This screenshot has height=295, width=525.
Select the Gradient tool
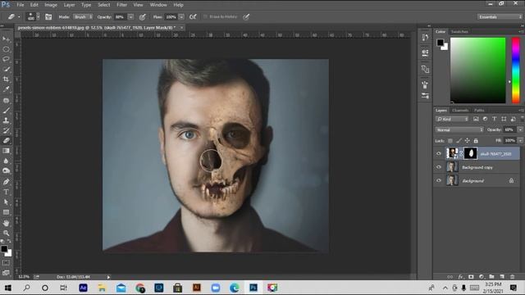pos(6,151)
